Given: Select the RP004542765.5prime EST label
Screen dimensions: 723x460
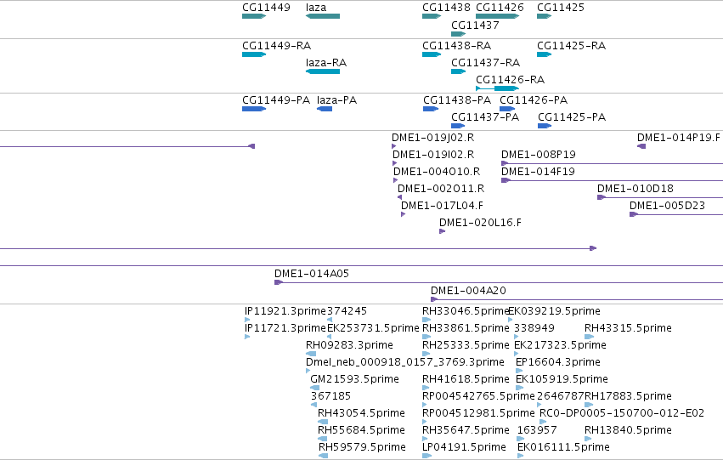Looking at the screenshot, I should (478, 396).
